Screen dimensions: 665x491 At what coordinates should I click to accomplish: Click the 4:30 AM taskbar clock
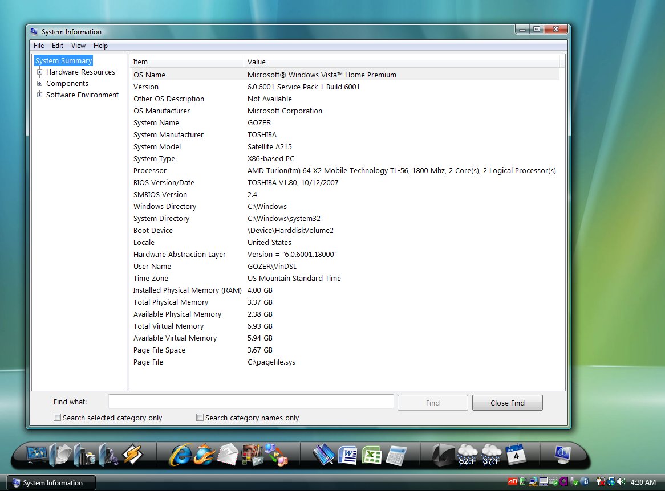coord(643,482)
